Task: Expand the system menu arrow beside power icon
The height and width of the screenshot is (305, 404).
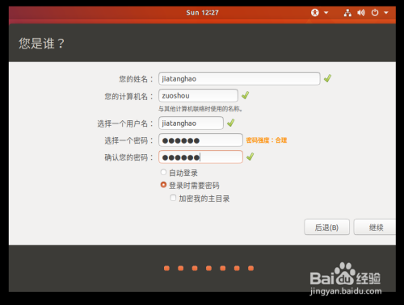Action: point(386,13)
